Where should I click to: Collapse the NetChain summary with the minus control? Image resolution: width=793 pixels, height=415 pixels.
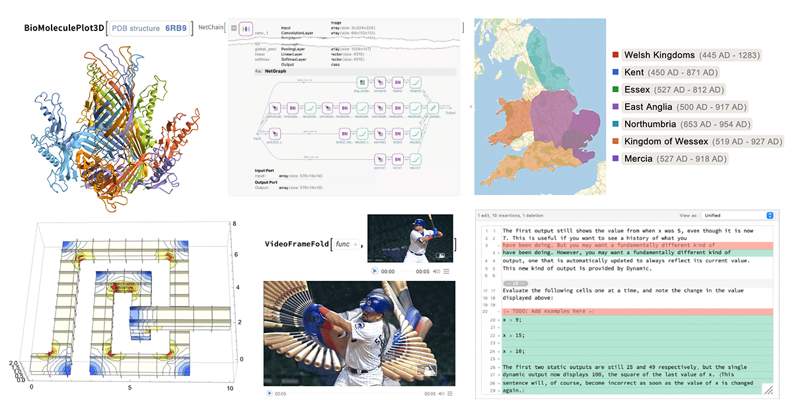pos(233,28)
